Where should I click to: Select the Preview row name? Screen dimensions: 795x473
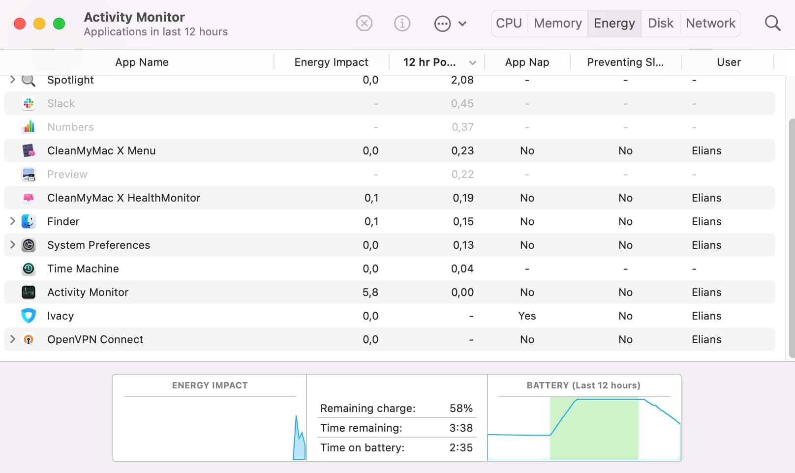pyautogui.click(x=67, y=174)
